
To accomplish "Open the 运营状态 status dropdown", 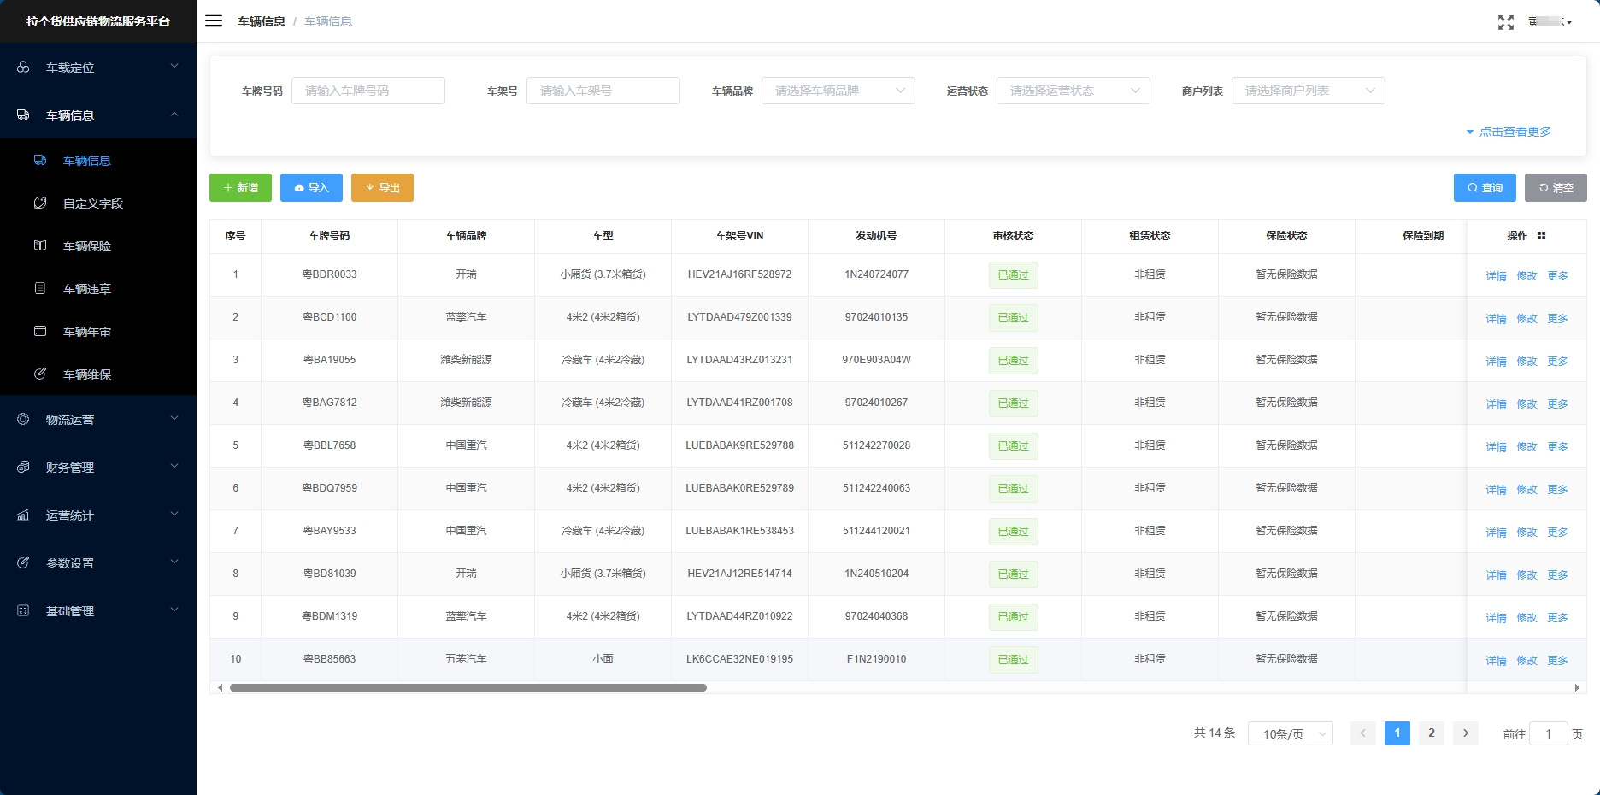I will coord(1073,91).
